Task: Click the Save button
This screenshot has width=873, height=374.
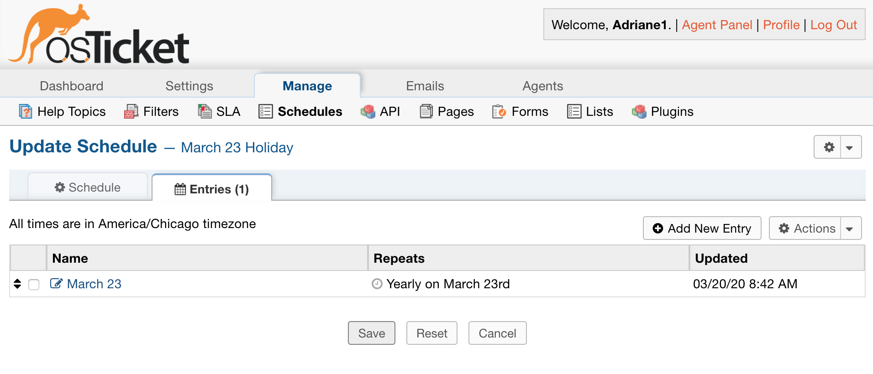Action: tap(371, 333)
